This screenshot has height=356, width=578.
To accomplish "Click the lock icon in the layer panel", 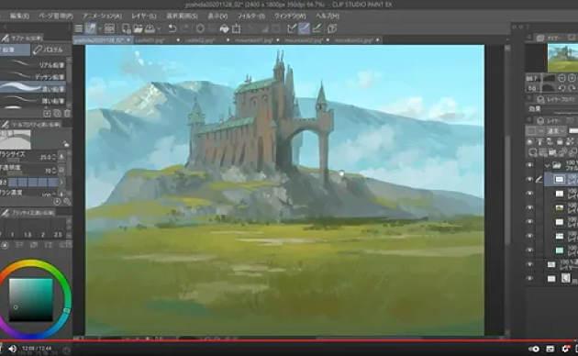I will point(560,141).
